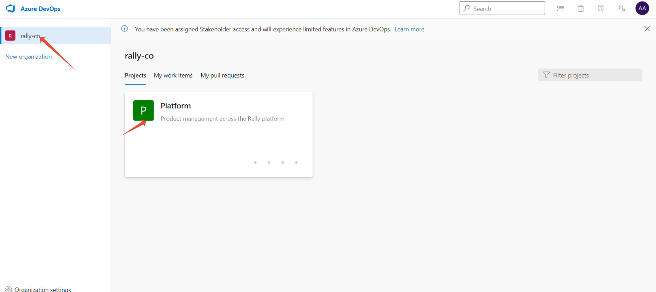Click the info icon in the Stakeholder banner

coord(125,28)
